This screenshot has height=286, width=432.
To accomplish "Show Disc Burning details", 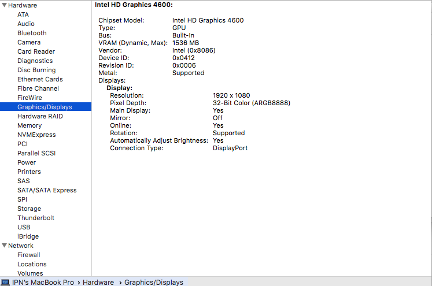I will click(36, 70).
